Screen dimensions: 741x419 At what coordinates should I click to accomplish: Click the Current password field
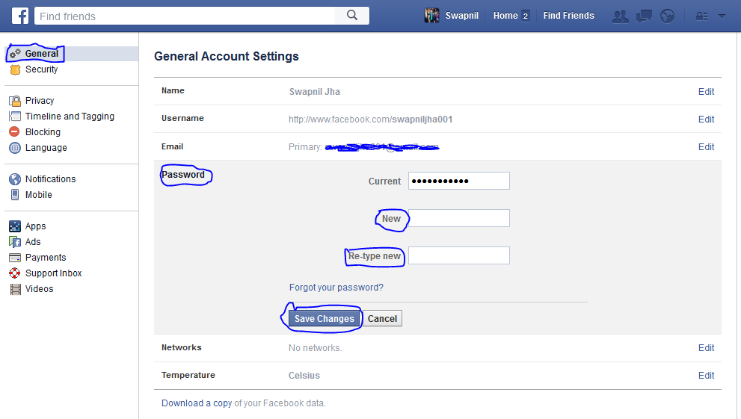tap(459, 181)
